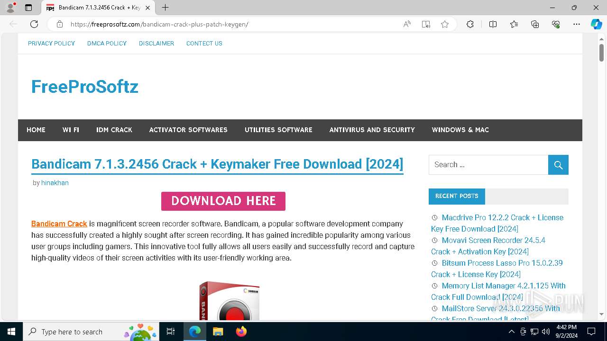Open the notification center icon
607x341 pixels.
click(x=591, y=332)
